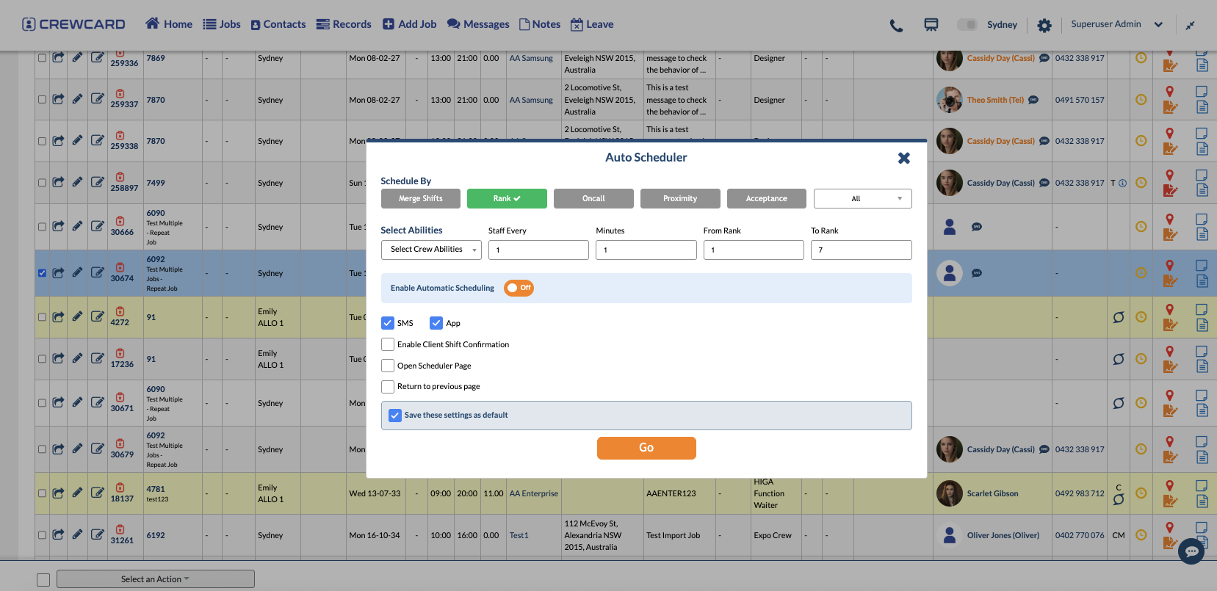Image resolution: width=1217 pixels, height=591 pixels.
Task: Uncheck Save these settings as default
Action: (x=395, y=415)
